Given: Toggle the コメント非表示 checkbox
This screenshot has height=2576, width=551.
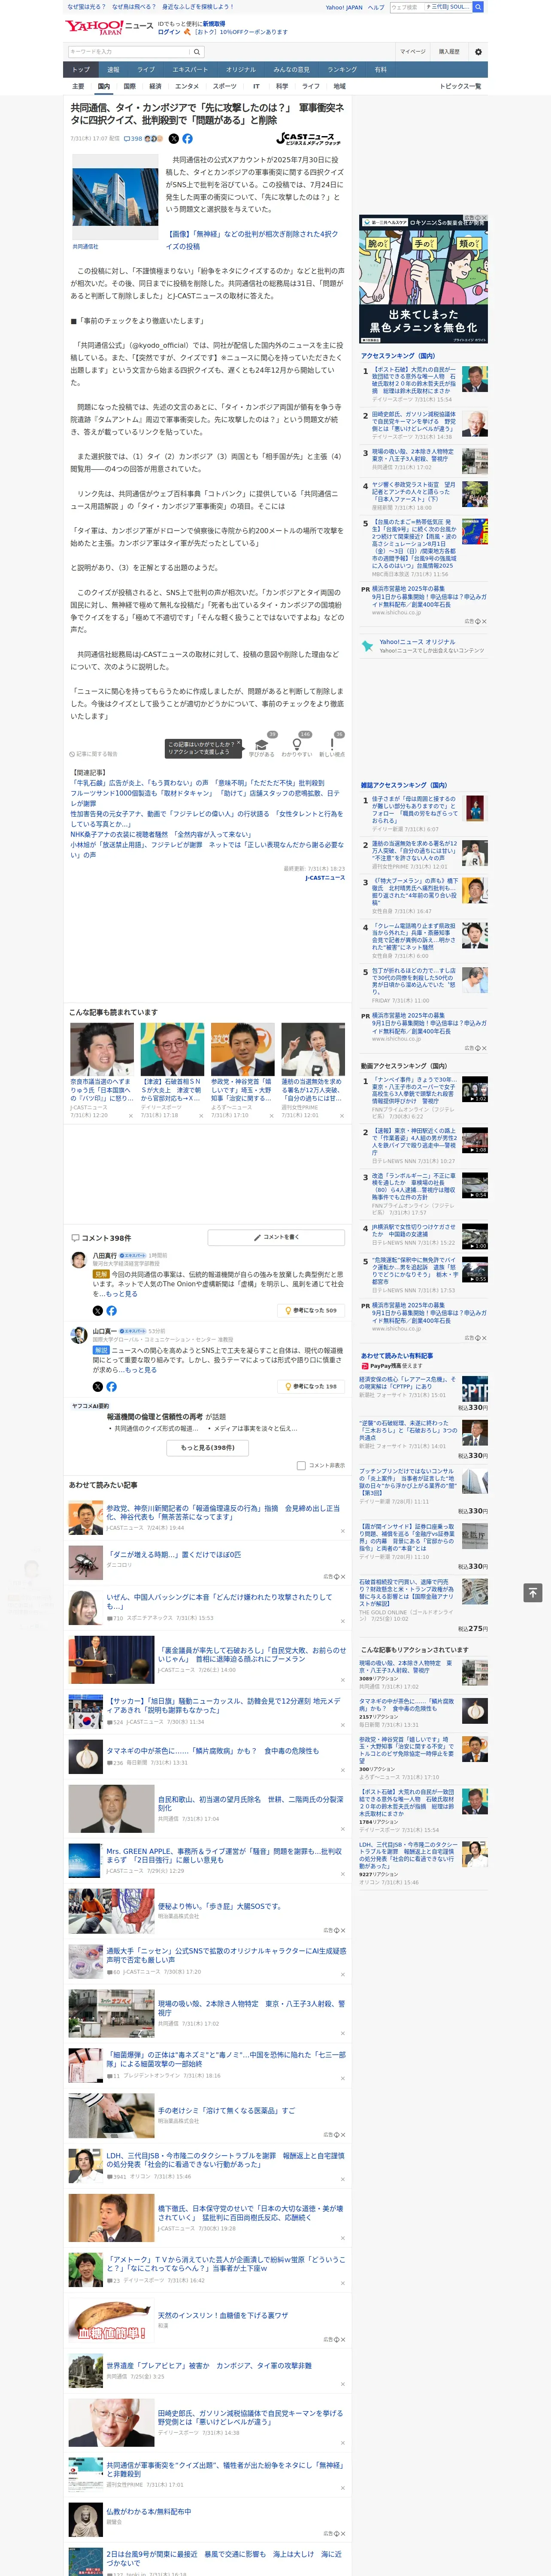Looking at the screenshot, I should click(301, 1466).
